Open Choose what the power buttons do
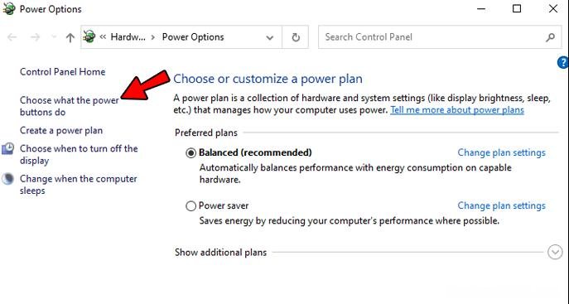This screenshot has height=304, width=569. pos(70,106)
